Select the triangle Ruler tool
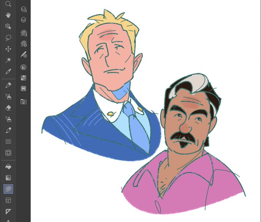The height and width of the screenshot is (222, 261). point(8,212)
